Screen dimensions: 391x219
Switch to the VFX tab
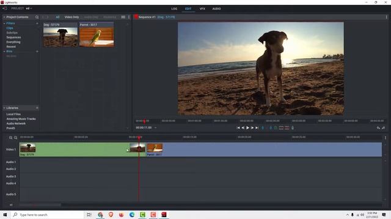202,9
